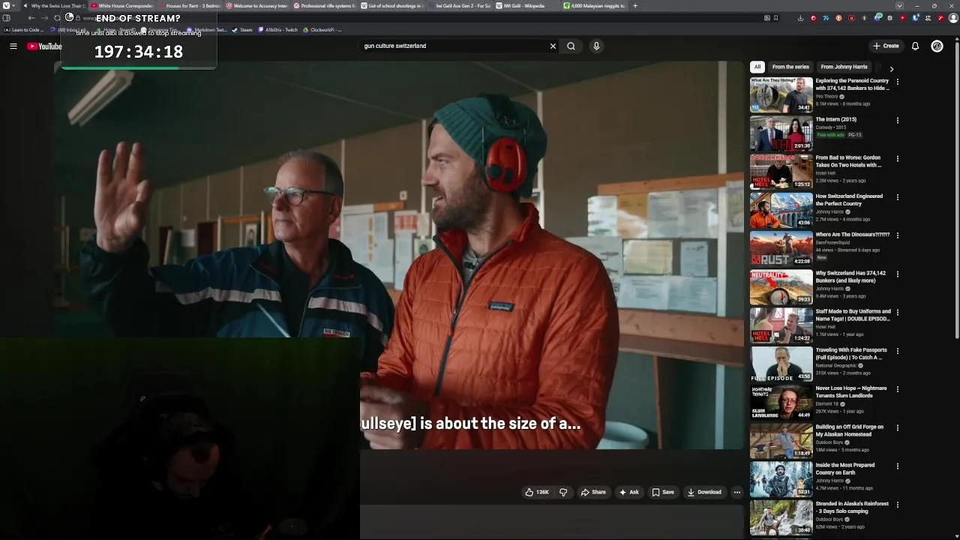Clear the search box with X
The width and height of the screenshot is (960, 540).
(x=553, y=46)
